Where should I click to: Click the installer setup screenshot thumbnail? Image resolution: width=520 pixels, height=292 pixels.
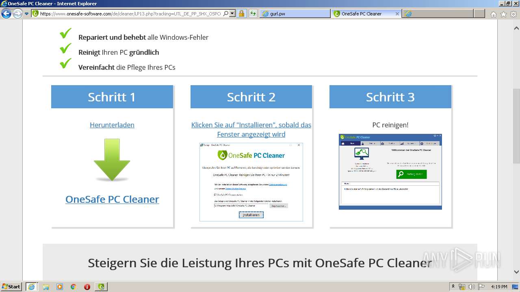(x=251, y=182)
